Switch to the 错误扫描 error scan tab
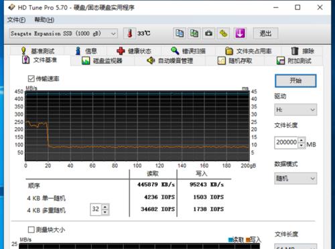The height and width of the screenshot is (249, 335). (x=188, y=51)
